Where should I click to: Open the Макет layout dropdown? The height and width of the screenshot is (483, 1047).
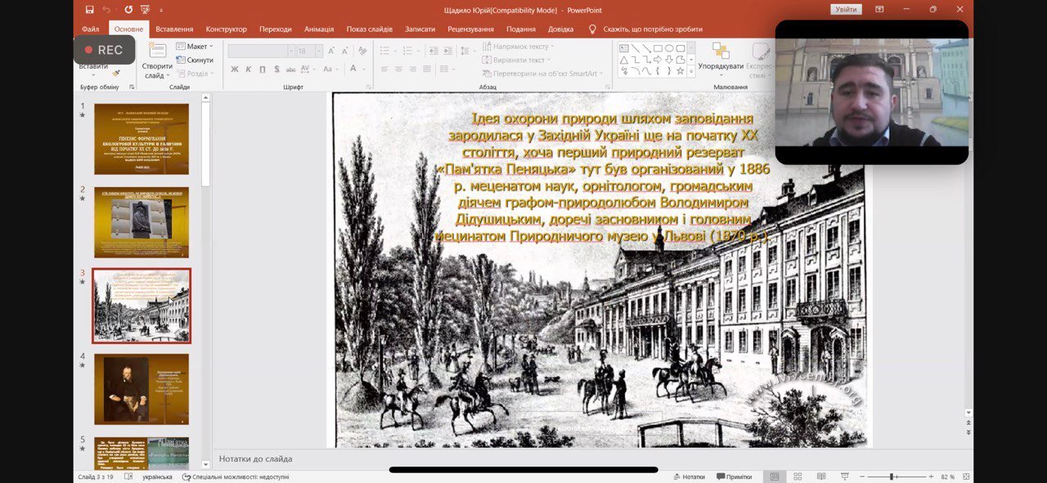pos(195,47)
